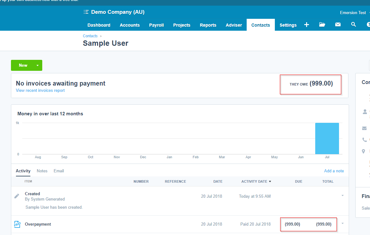Click the PAID overpayment status icon
This screenshot has width=370, height=235.
17,224
